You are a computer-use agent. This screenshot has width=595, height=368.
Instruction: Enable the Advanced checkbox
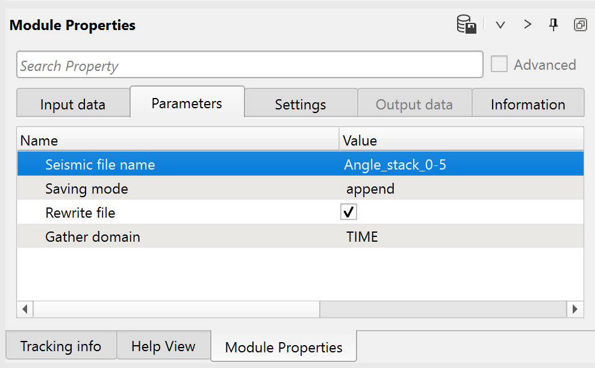click(499, 65)
